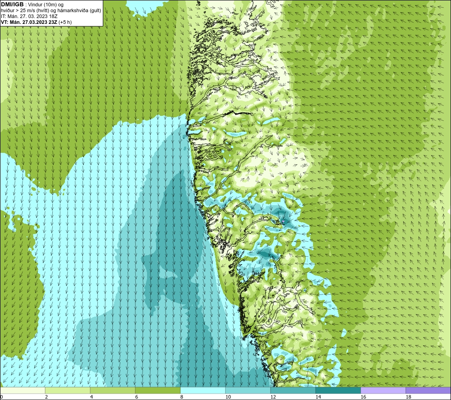Select the purple swatch above 18 m/s
The image size is (451, 400).
click(428, 391)
